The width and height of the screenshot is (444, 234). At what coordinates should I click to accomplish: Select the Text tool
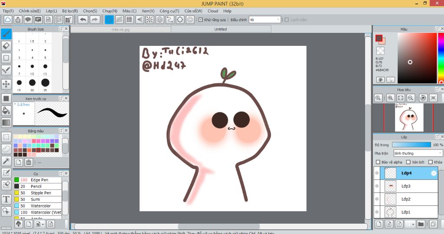tap(6, 199)
